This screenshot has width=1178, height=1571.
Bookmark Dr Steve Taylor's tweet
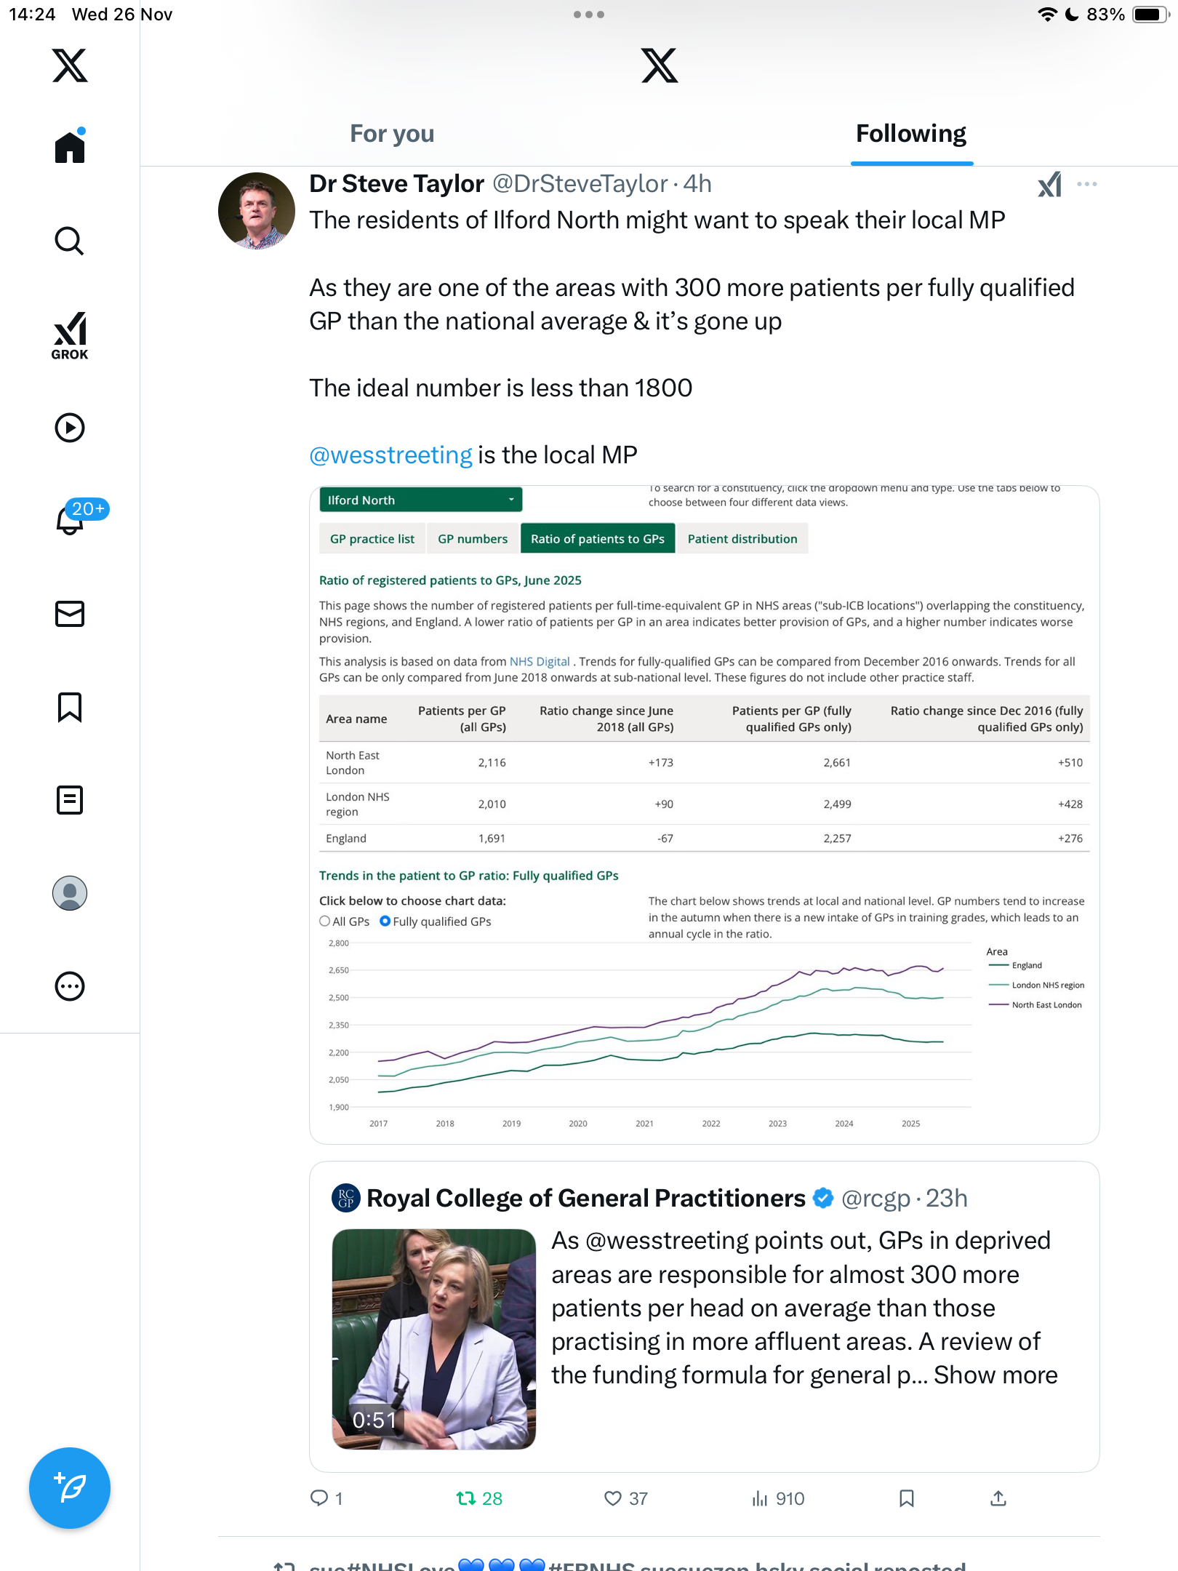coord(906,1498)
